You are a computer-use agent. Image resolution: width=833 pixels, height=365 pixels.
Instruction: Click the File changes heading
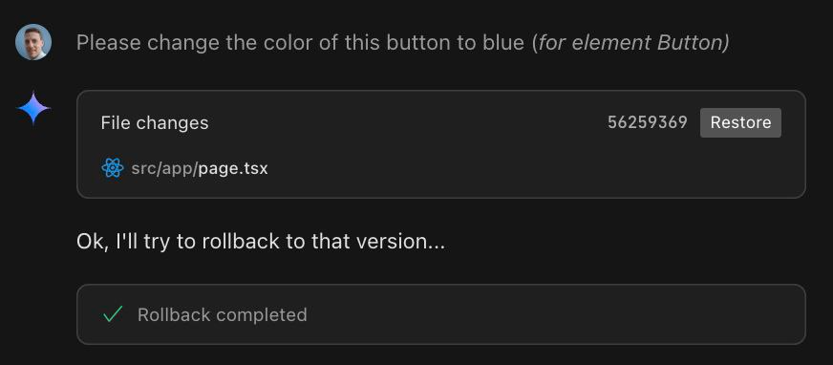point(155,122)
